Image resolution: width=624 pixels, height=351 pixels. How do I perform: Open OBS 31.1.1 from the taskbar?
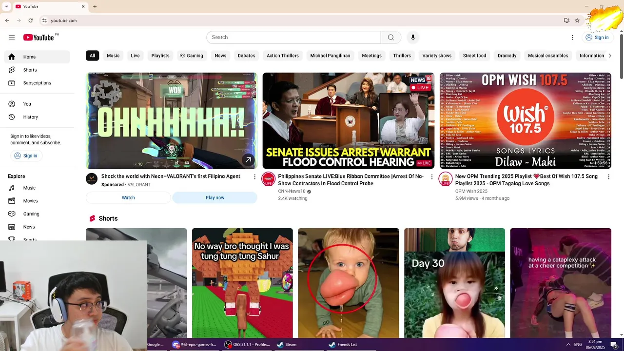point(247,344)
